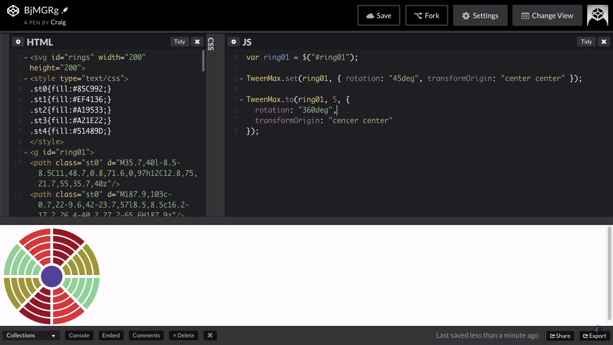Click the HTML editor vertical scrollbar

203,61
